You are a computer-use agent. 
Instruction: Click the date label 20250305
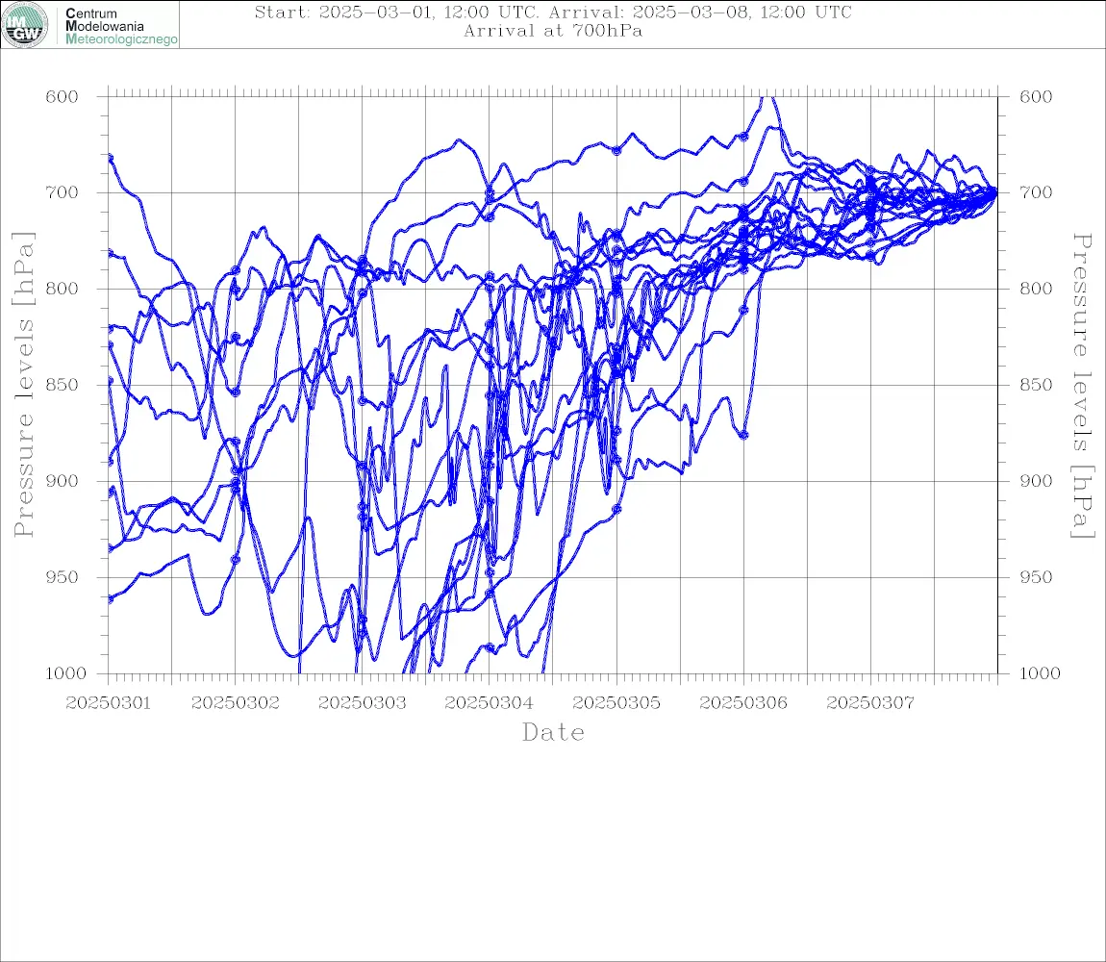(x=616, y=703)
